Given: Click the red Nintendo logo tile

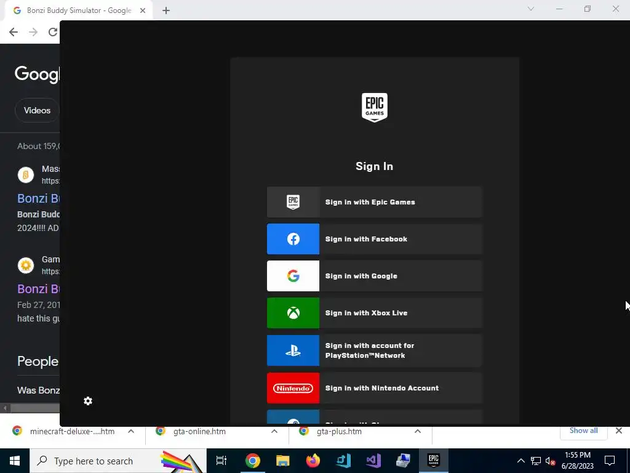Looking at the screenshot, I should 293,388.
